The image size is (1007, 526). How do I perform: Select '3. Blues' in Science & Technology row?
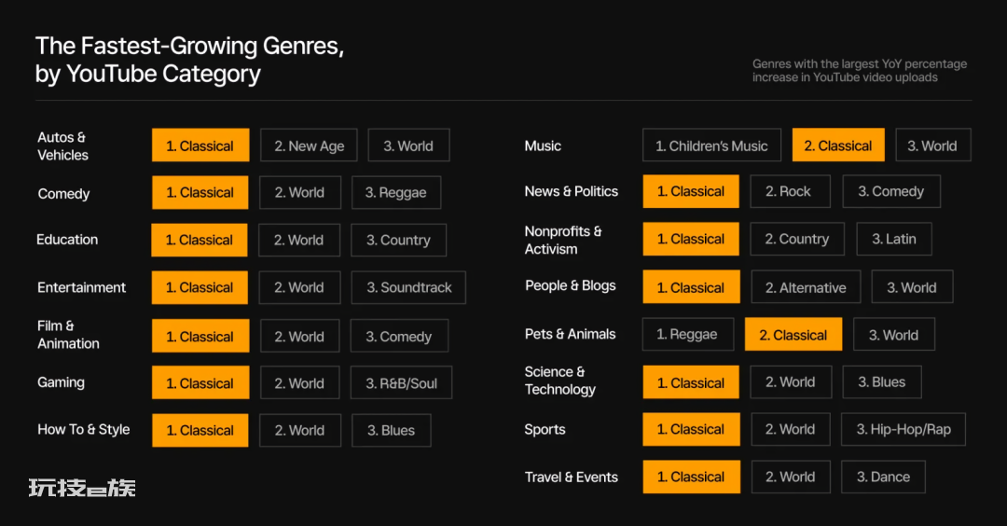(x=882, y=381)
